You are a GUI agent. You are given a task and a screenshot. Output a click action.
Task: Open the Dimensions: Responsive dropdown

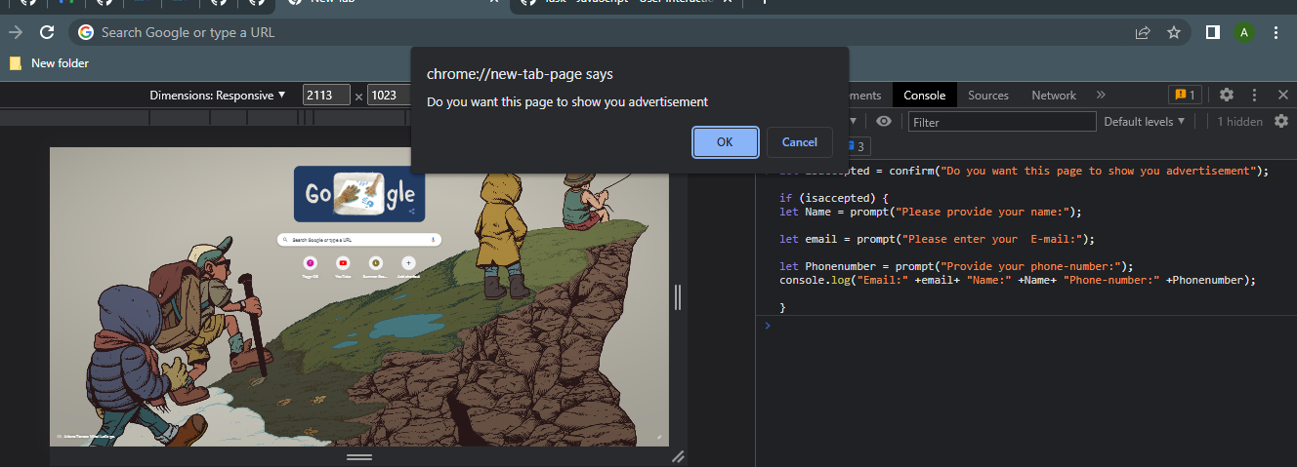coord(218,96)
